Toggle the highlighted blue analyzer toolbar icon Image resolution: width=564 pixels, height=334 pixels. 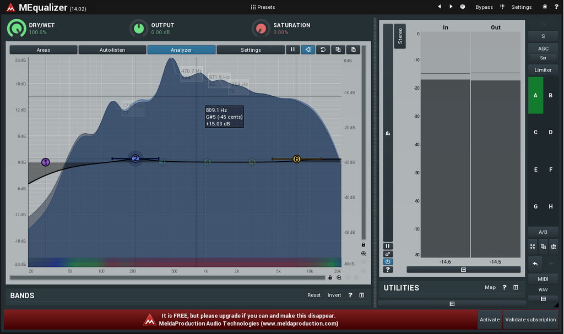[308, 50]
